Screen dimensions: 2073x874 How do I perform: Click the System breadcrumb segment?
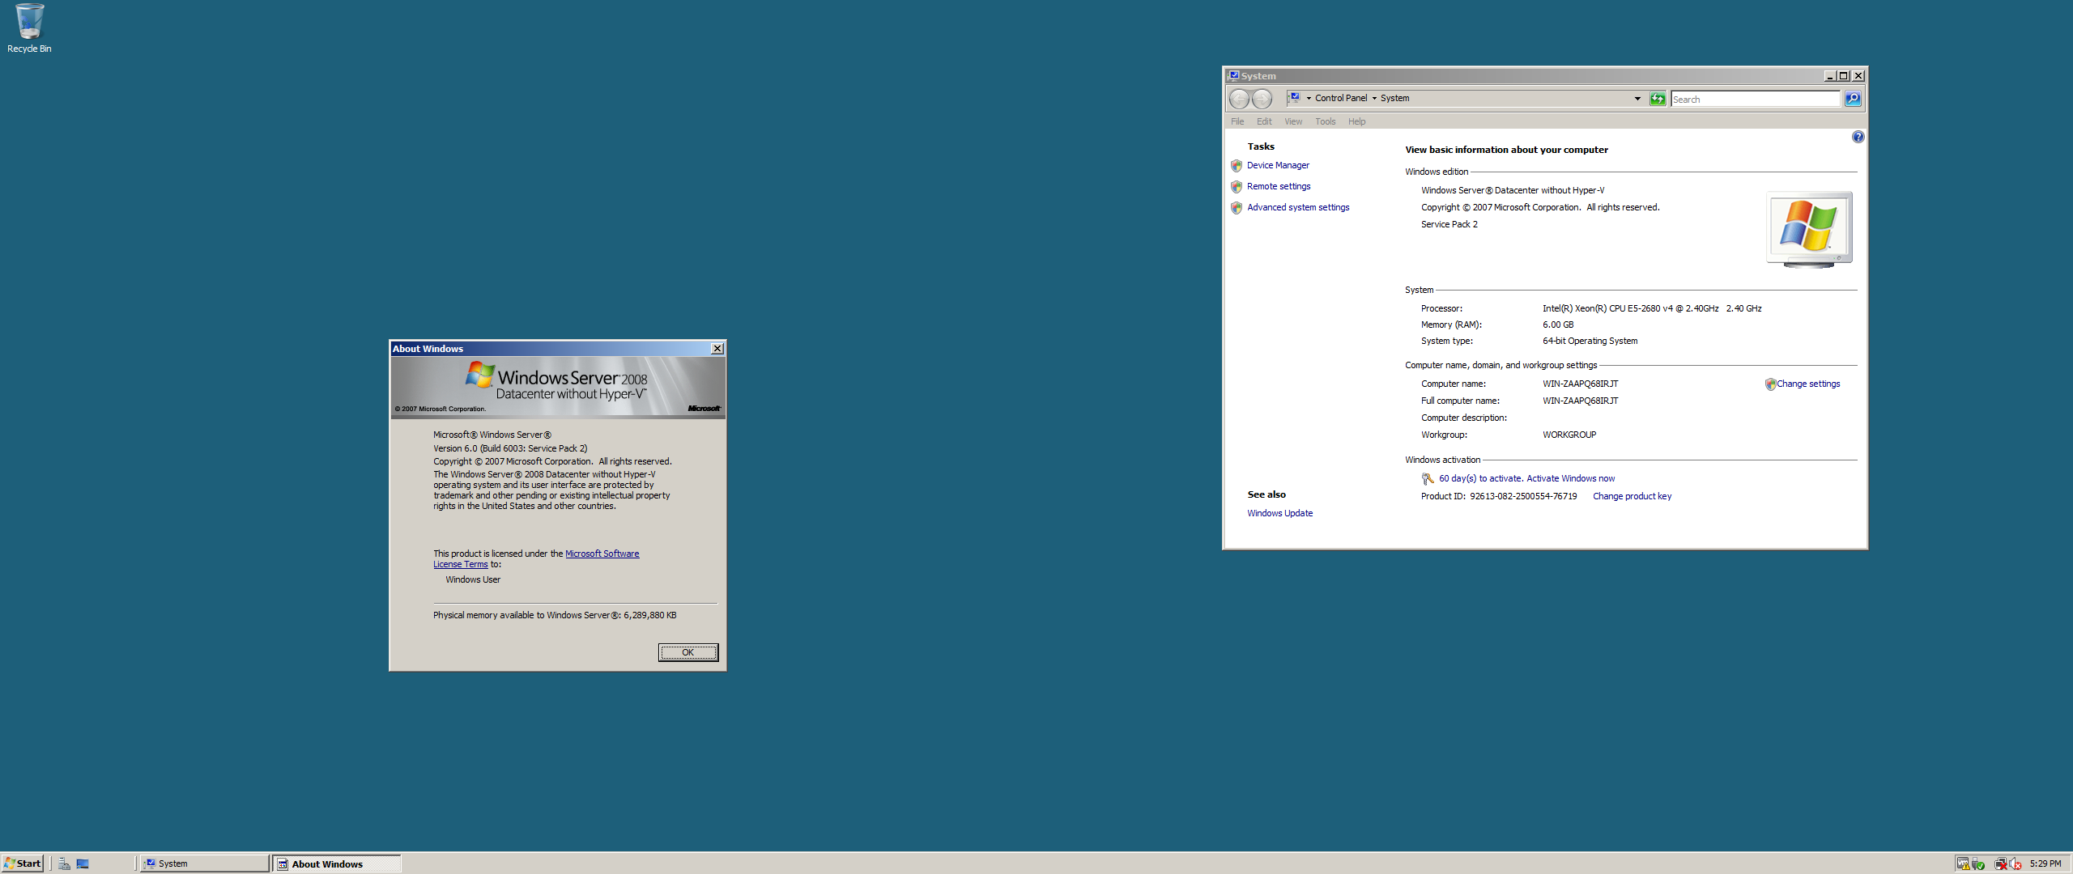(1394, 98)
